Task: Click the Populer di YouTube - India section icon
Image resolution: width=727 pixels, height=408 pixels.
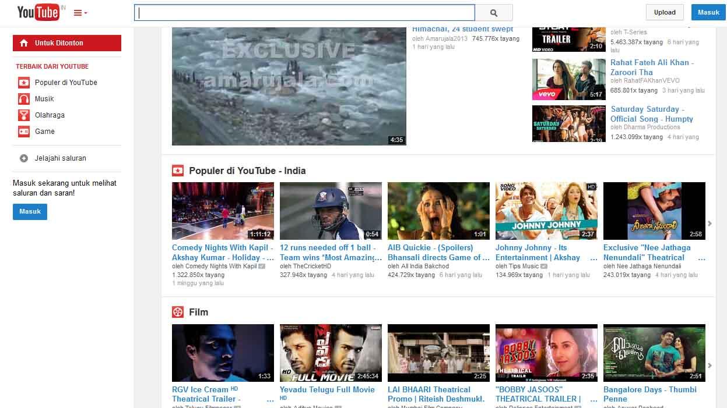Action: coord(178,171)
